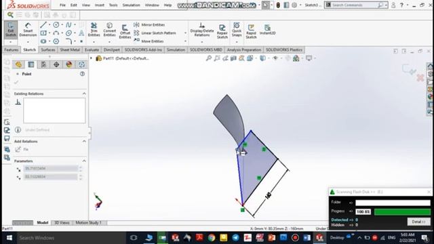Click Search Commands field
Viewport: 434px width, 244px height.
(x=354, y=5)
